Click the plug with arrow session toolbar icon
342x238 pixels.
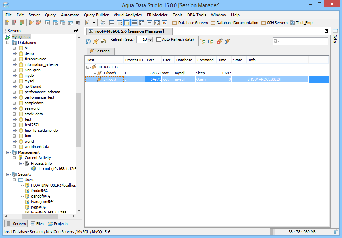tap(96, 41)
